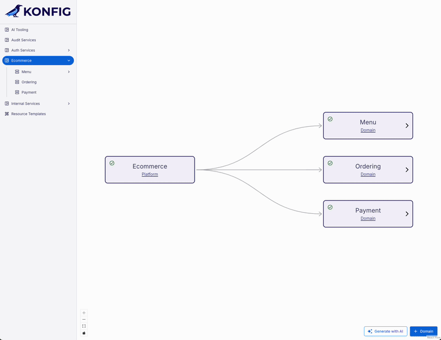This screenshot has height=340, width=441.
Task: Expand the Internal Services sidebar item
Action: pyautogui.click(x=68, y=104)
